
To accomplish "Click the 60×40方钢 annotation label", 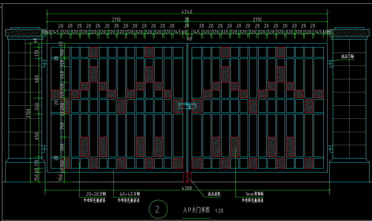I will pyautogui.click(x=130, y=194).
